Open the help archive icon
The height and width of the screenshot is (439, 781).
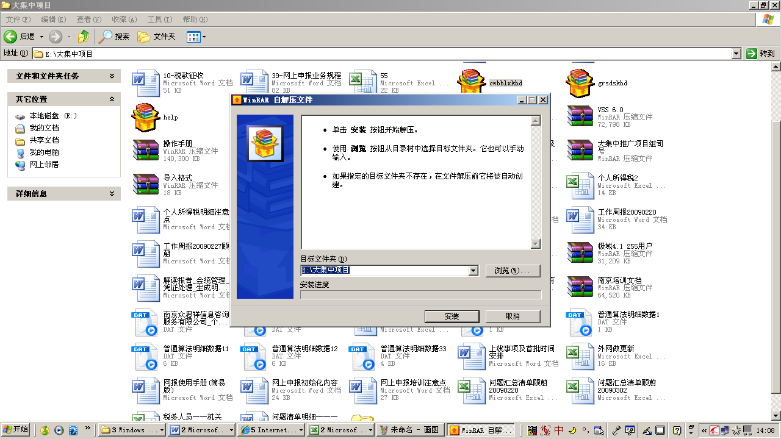click(x=145, y=117)
